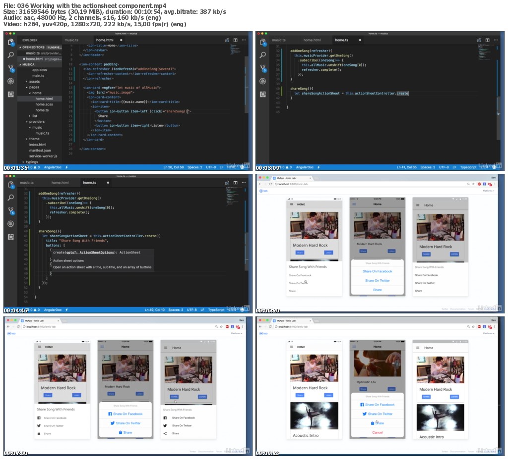Image resolution: width=508 pixels, height=459 pixels.
Task: Click Share On Twitter, middle phone, 00:06:20 frame
Action: click(378, 281)
